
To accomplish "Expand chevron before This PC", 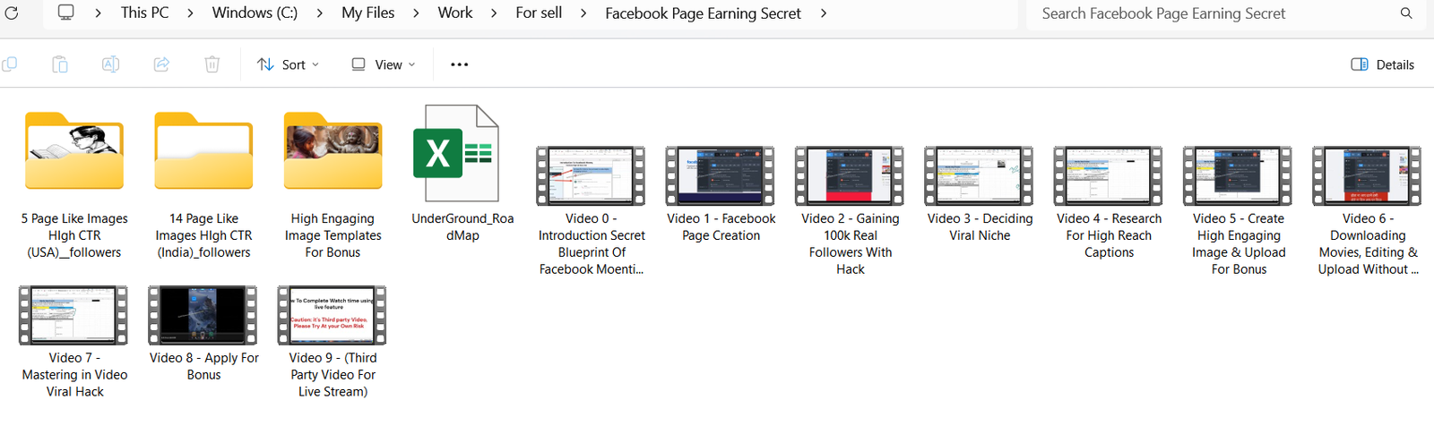I will (x=98, y=13).
